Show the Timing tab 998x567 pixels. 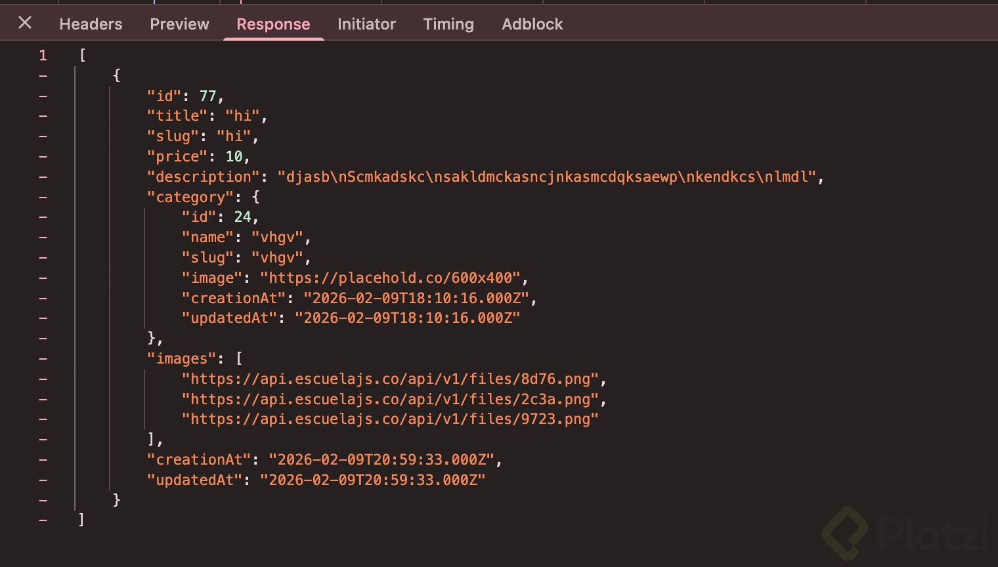(x=448, y=24)
